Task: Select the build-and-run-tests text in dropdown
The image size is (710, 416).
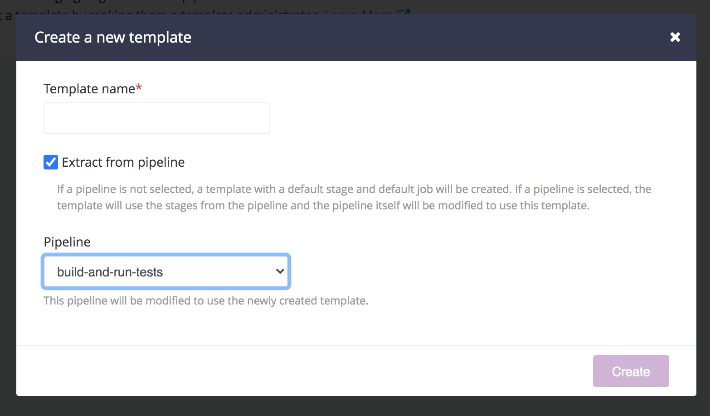Action: [110, 272]
